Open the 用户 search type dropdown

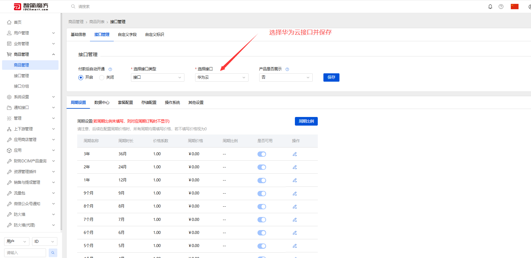[17, 241]
